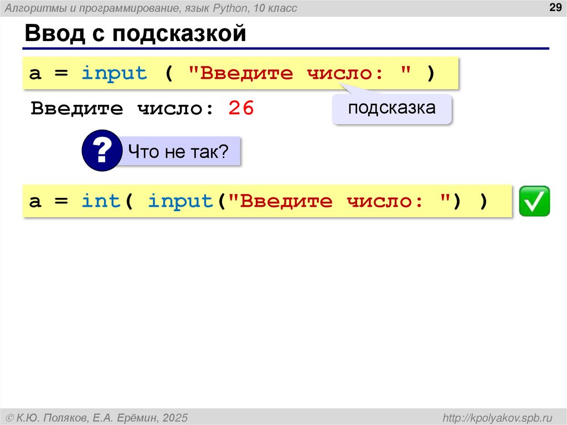567x425 pixels.
Task: Select the blue 'int' keyword in second code line
Action: [x=102, y=201]
